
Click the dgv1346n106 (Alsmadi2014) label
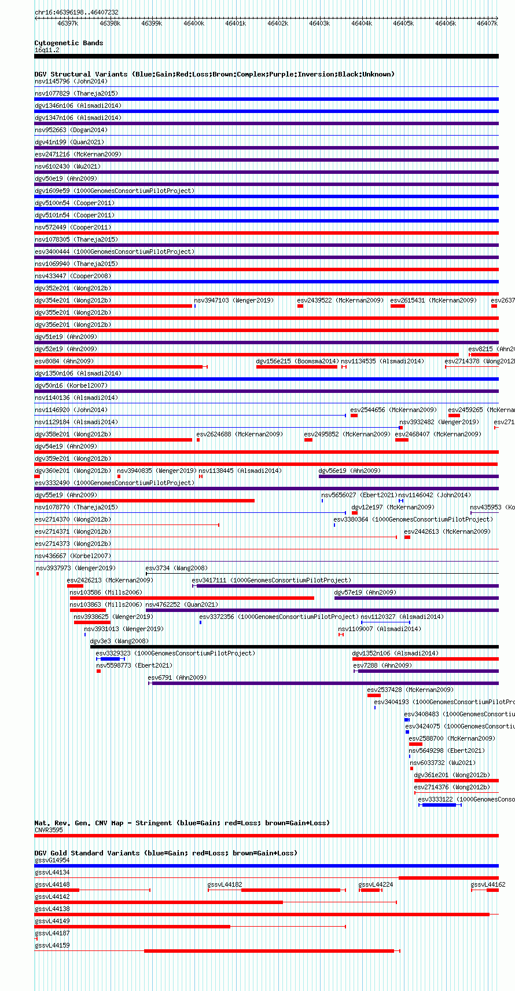coord(78,105)
